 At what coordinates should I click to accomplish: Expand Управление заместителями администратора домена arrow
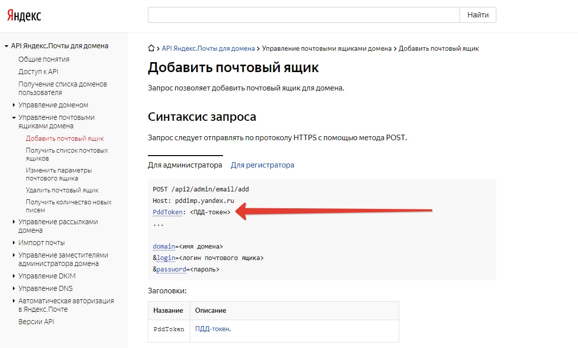pyautogui.click(x=13, y=255)
